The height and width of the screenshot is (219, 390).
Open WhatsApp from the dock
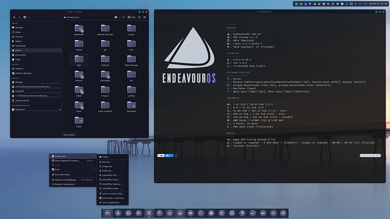(201, 213)
